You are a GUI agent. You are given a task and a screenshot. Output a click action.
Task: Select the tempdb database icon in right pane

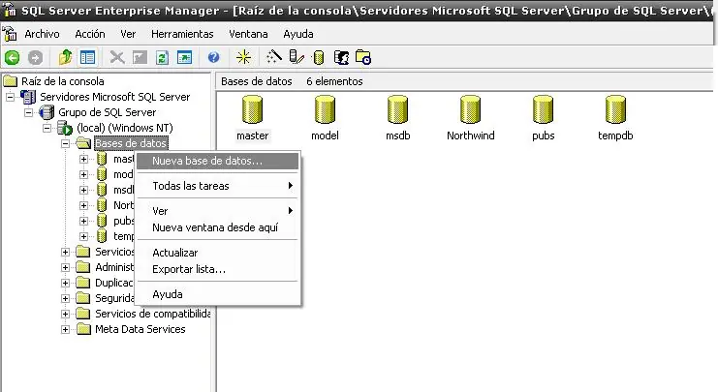click(615, 109)
